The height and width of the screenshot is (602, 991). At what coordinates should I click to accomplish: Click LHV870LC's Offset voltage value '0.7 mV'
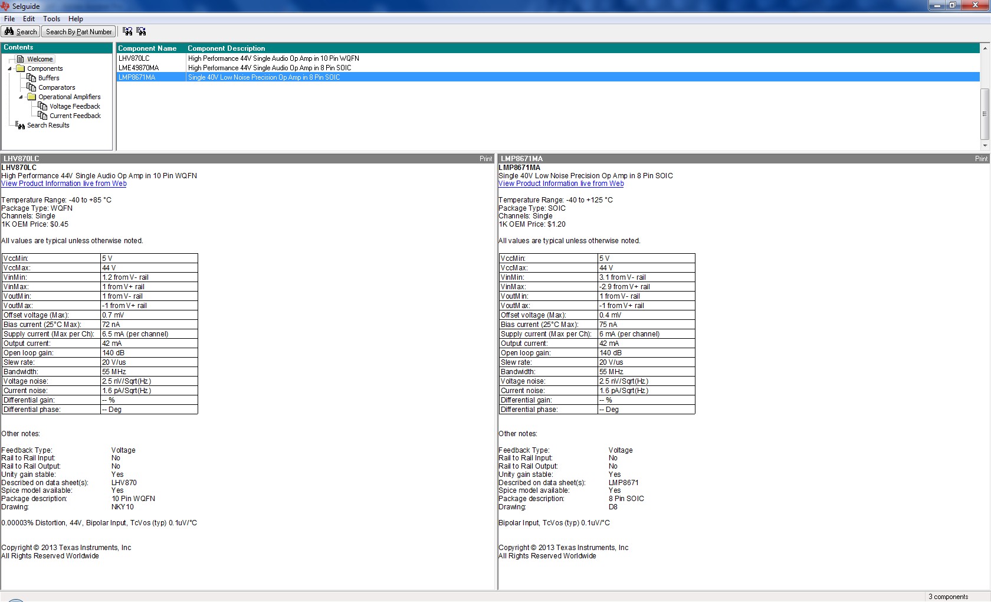[x=113, y=315]
